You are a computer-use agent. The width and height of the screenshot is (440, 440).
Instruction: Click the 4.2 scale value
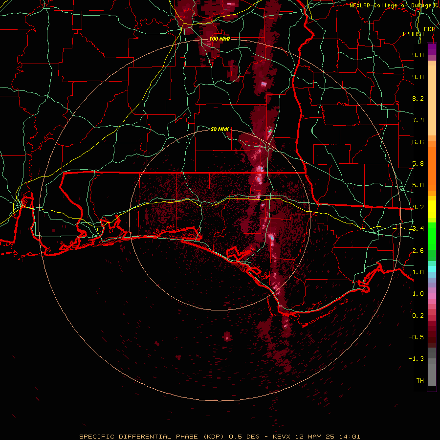(x=418, y=207)
